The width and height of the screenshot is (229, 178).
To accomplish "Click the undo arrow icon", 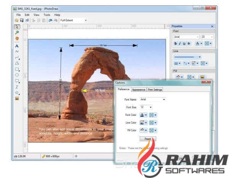I will point(50,21).
